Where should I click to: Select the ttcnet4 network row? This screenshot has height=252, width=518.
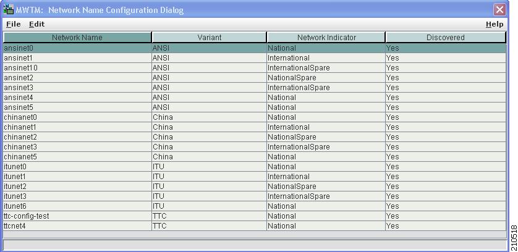pyautogui.click(x=255, y=226)
